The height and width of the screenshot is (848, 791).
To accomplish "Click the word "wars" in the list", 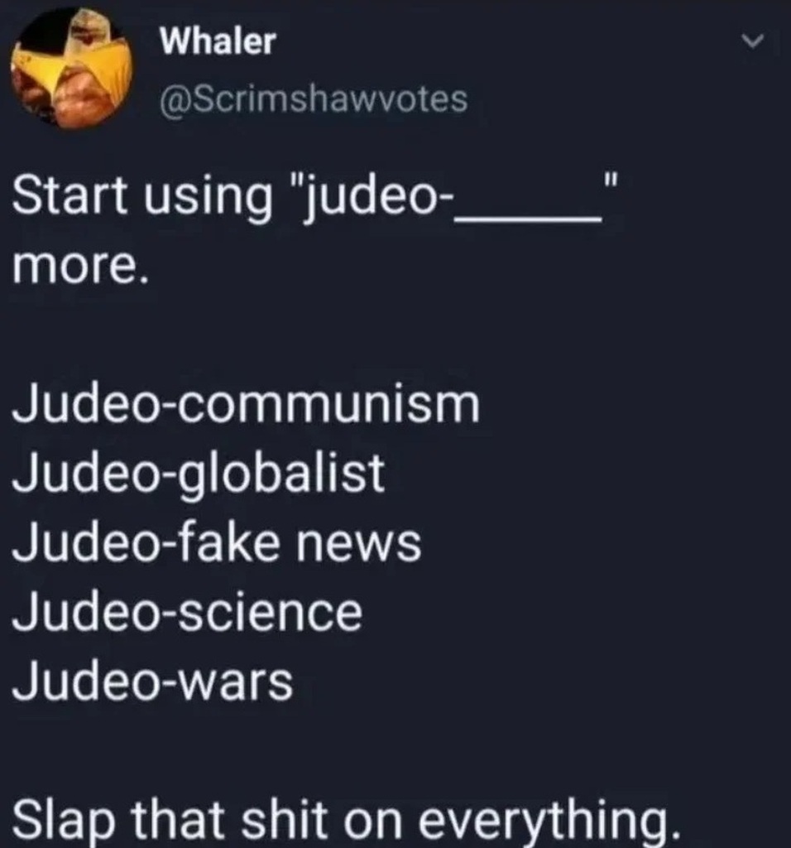I will pos(236,683).
